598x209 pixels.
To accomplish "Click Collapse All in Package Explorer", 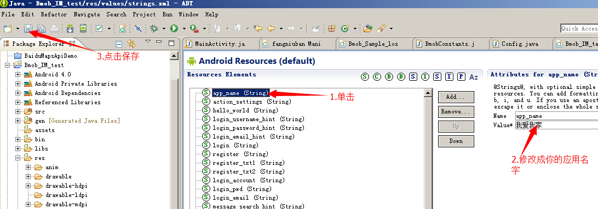I will tap(119, 44).
